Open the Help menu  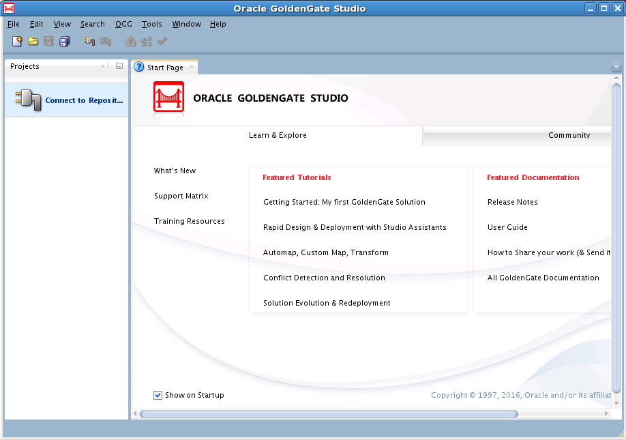tap(218, 24)
